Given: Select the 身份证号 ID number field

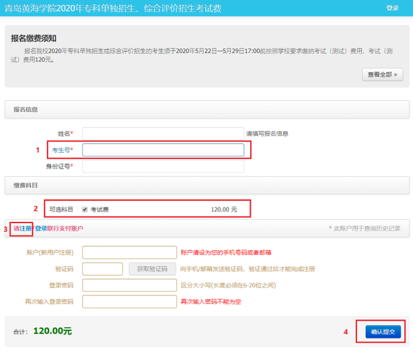Looking at the screenshot, I should (163, 166).
